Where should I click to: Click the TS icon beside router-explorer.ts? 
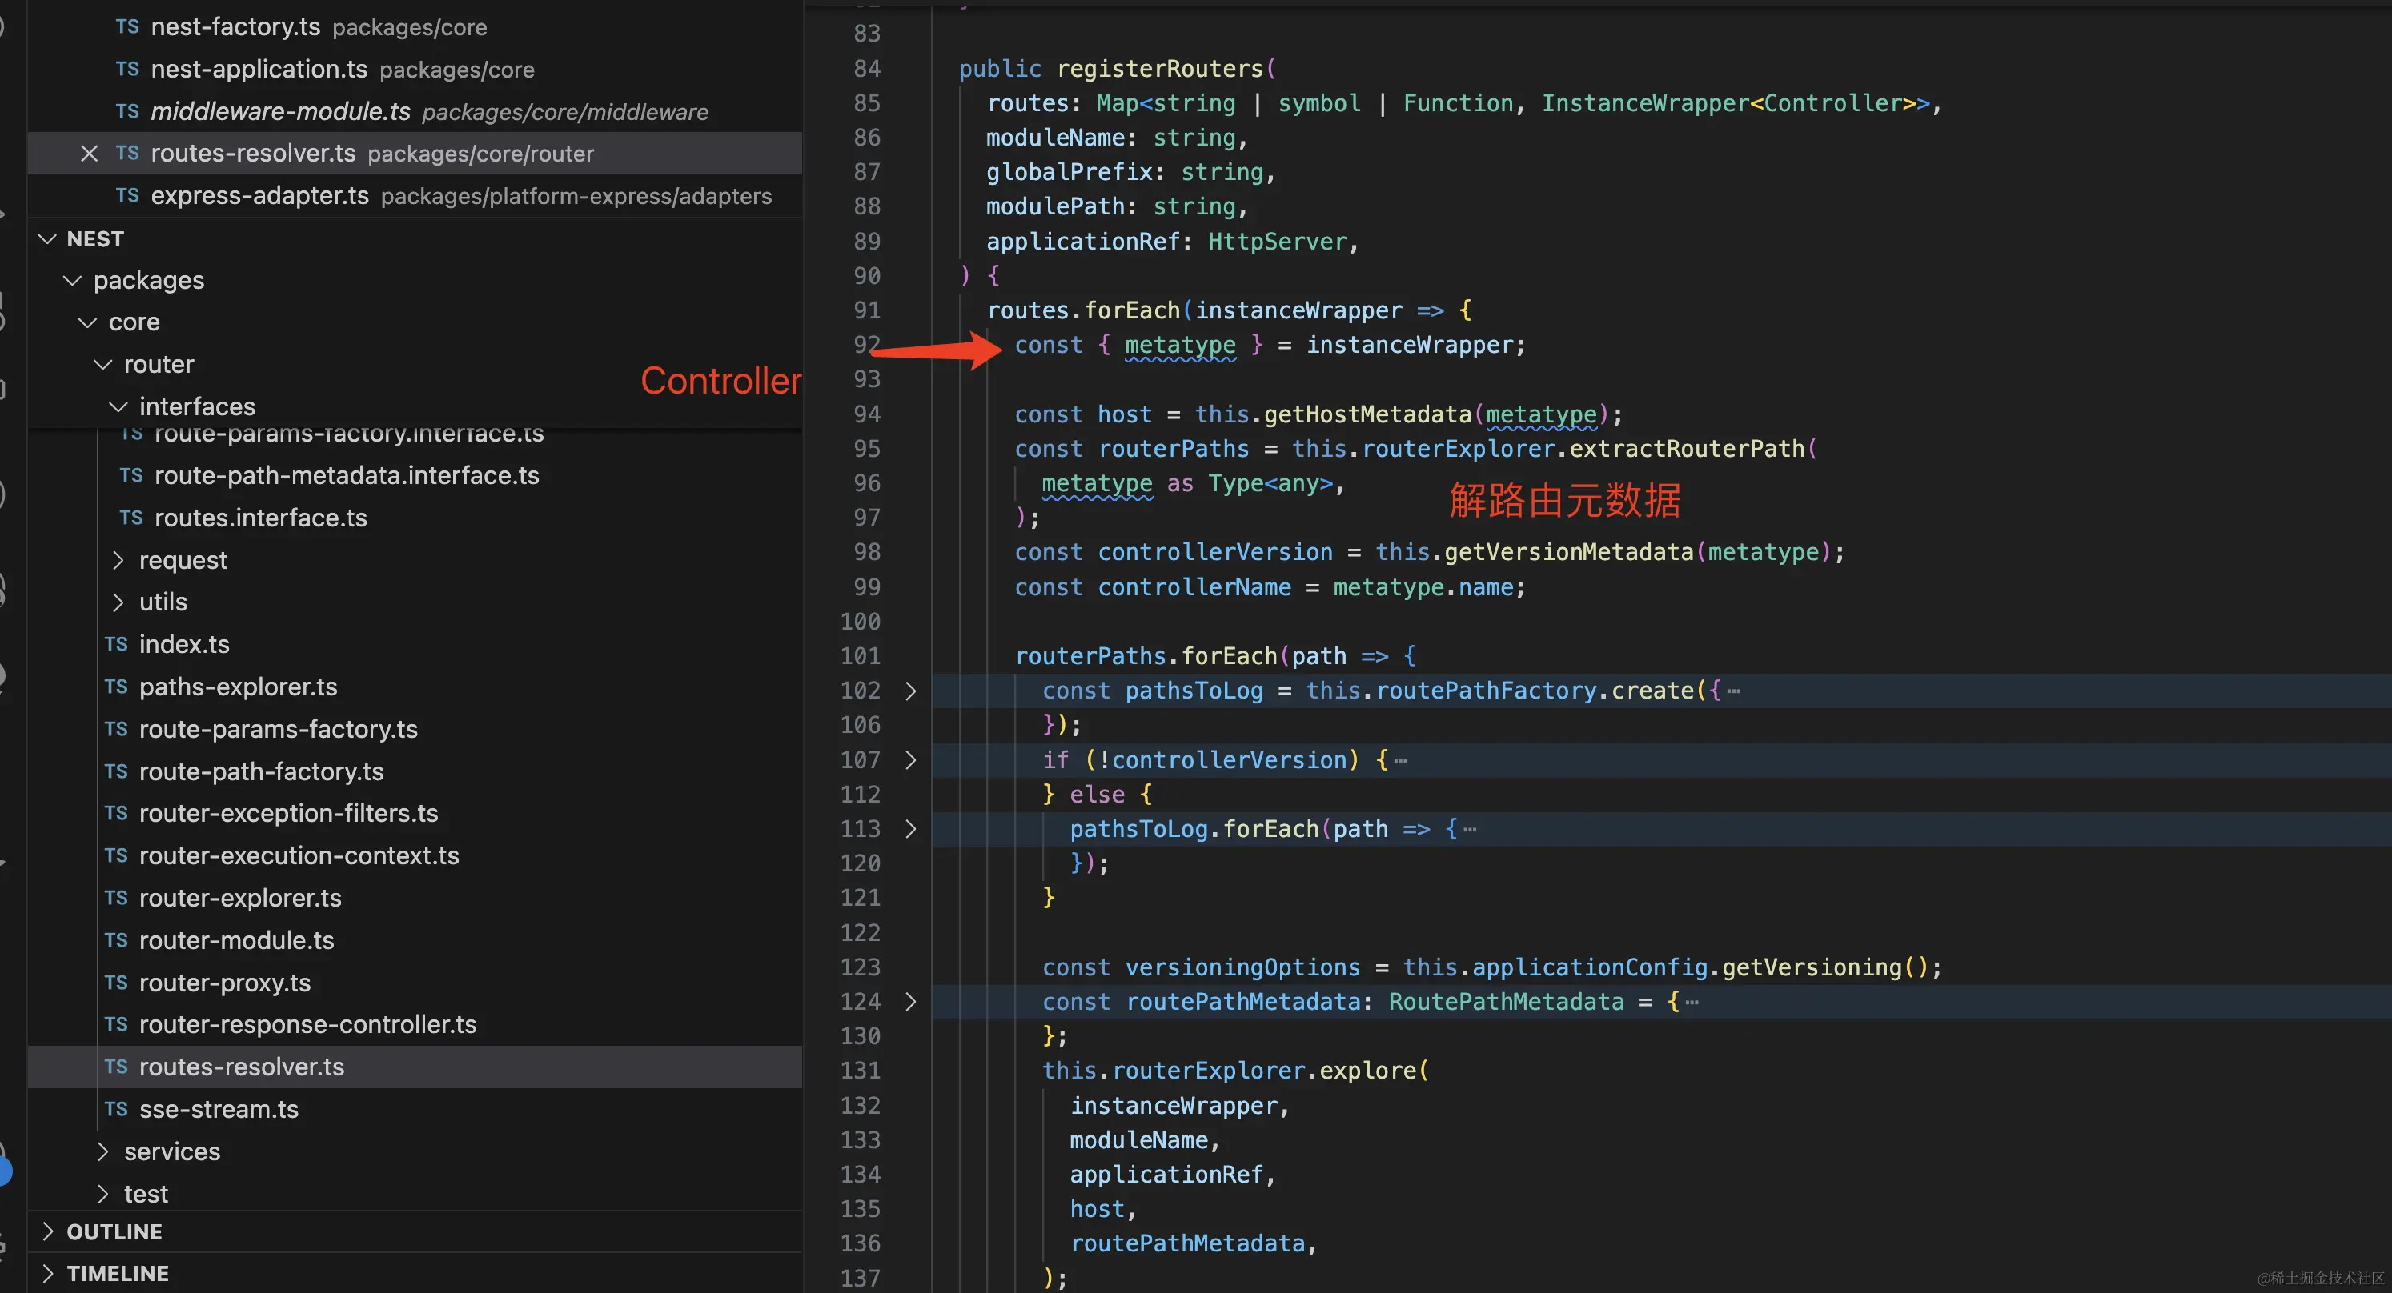pyautogui.click(x=116, y=898)
